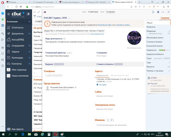171x137 pixels.
Task: Open VK in Opera sidebar
Action: [x=3, y=25]
